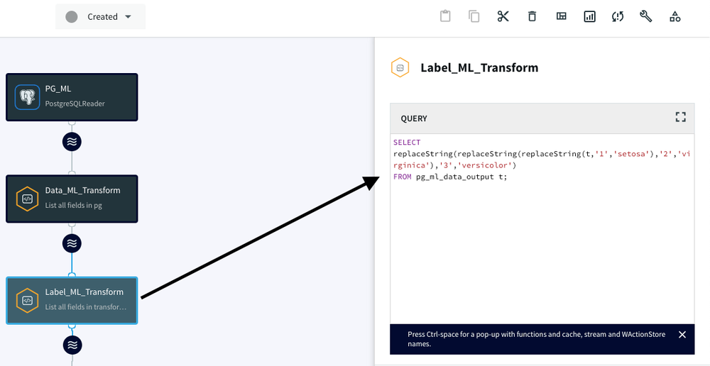Click stream icon below PG_ML node
Screen dimensions: 710x366
click(72, 142)
